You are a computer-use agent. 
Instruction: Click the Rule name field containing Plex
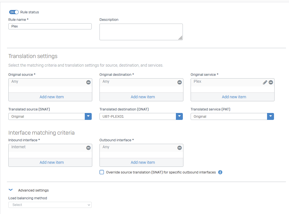coord(50,26)
